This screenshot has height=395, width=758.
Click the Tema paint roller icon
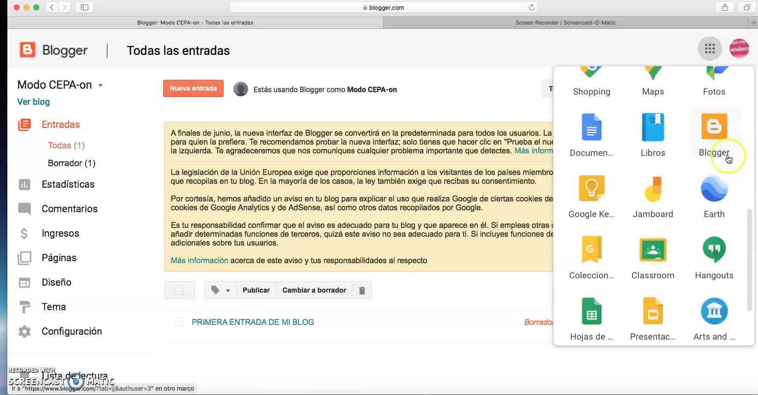coord(25,307)
